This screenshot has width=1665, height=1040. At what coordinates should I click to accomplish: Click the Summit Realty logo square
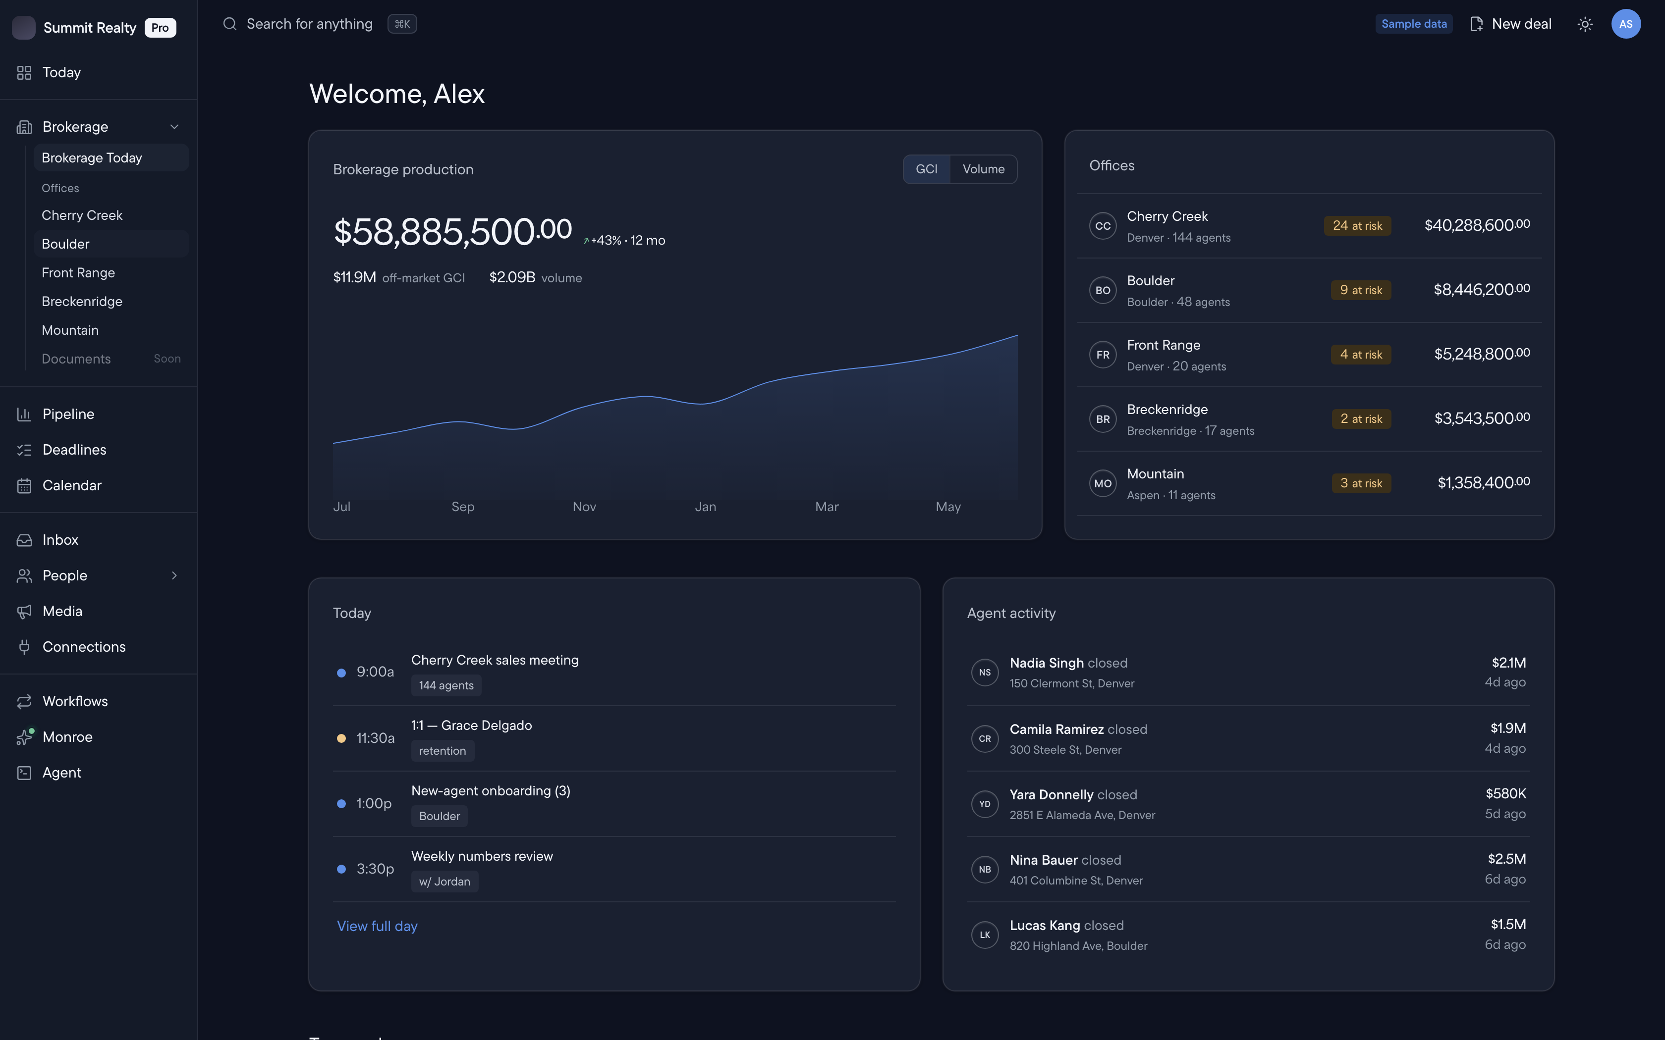click(23, 28)
